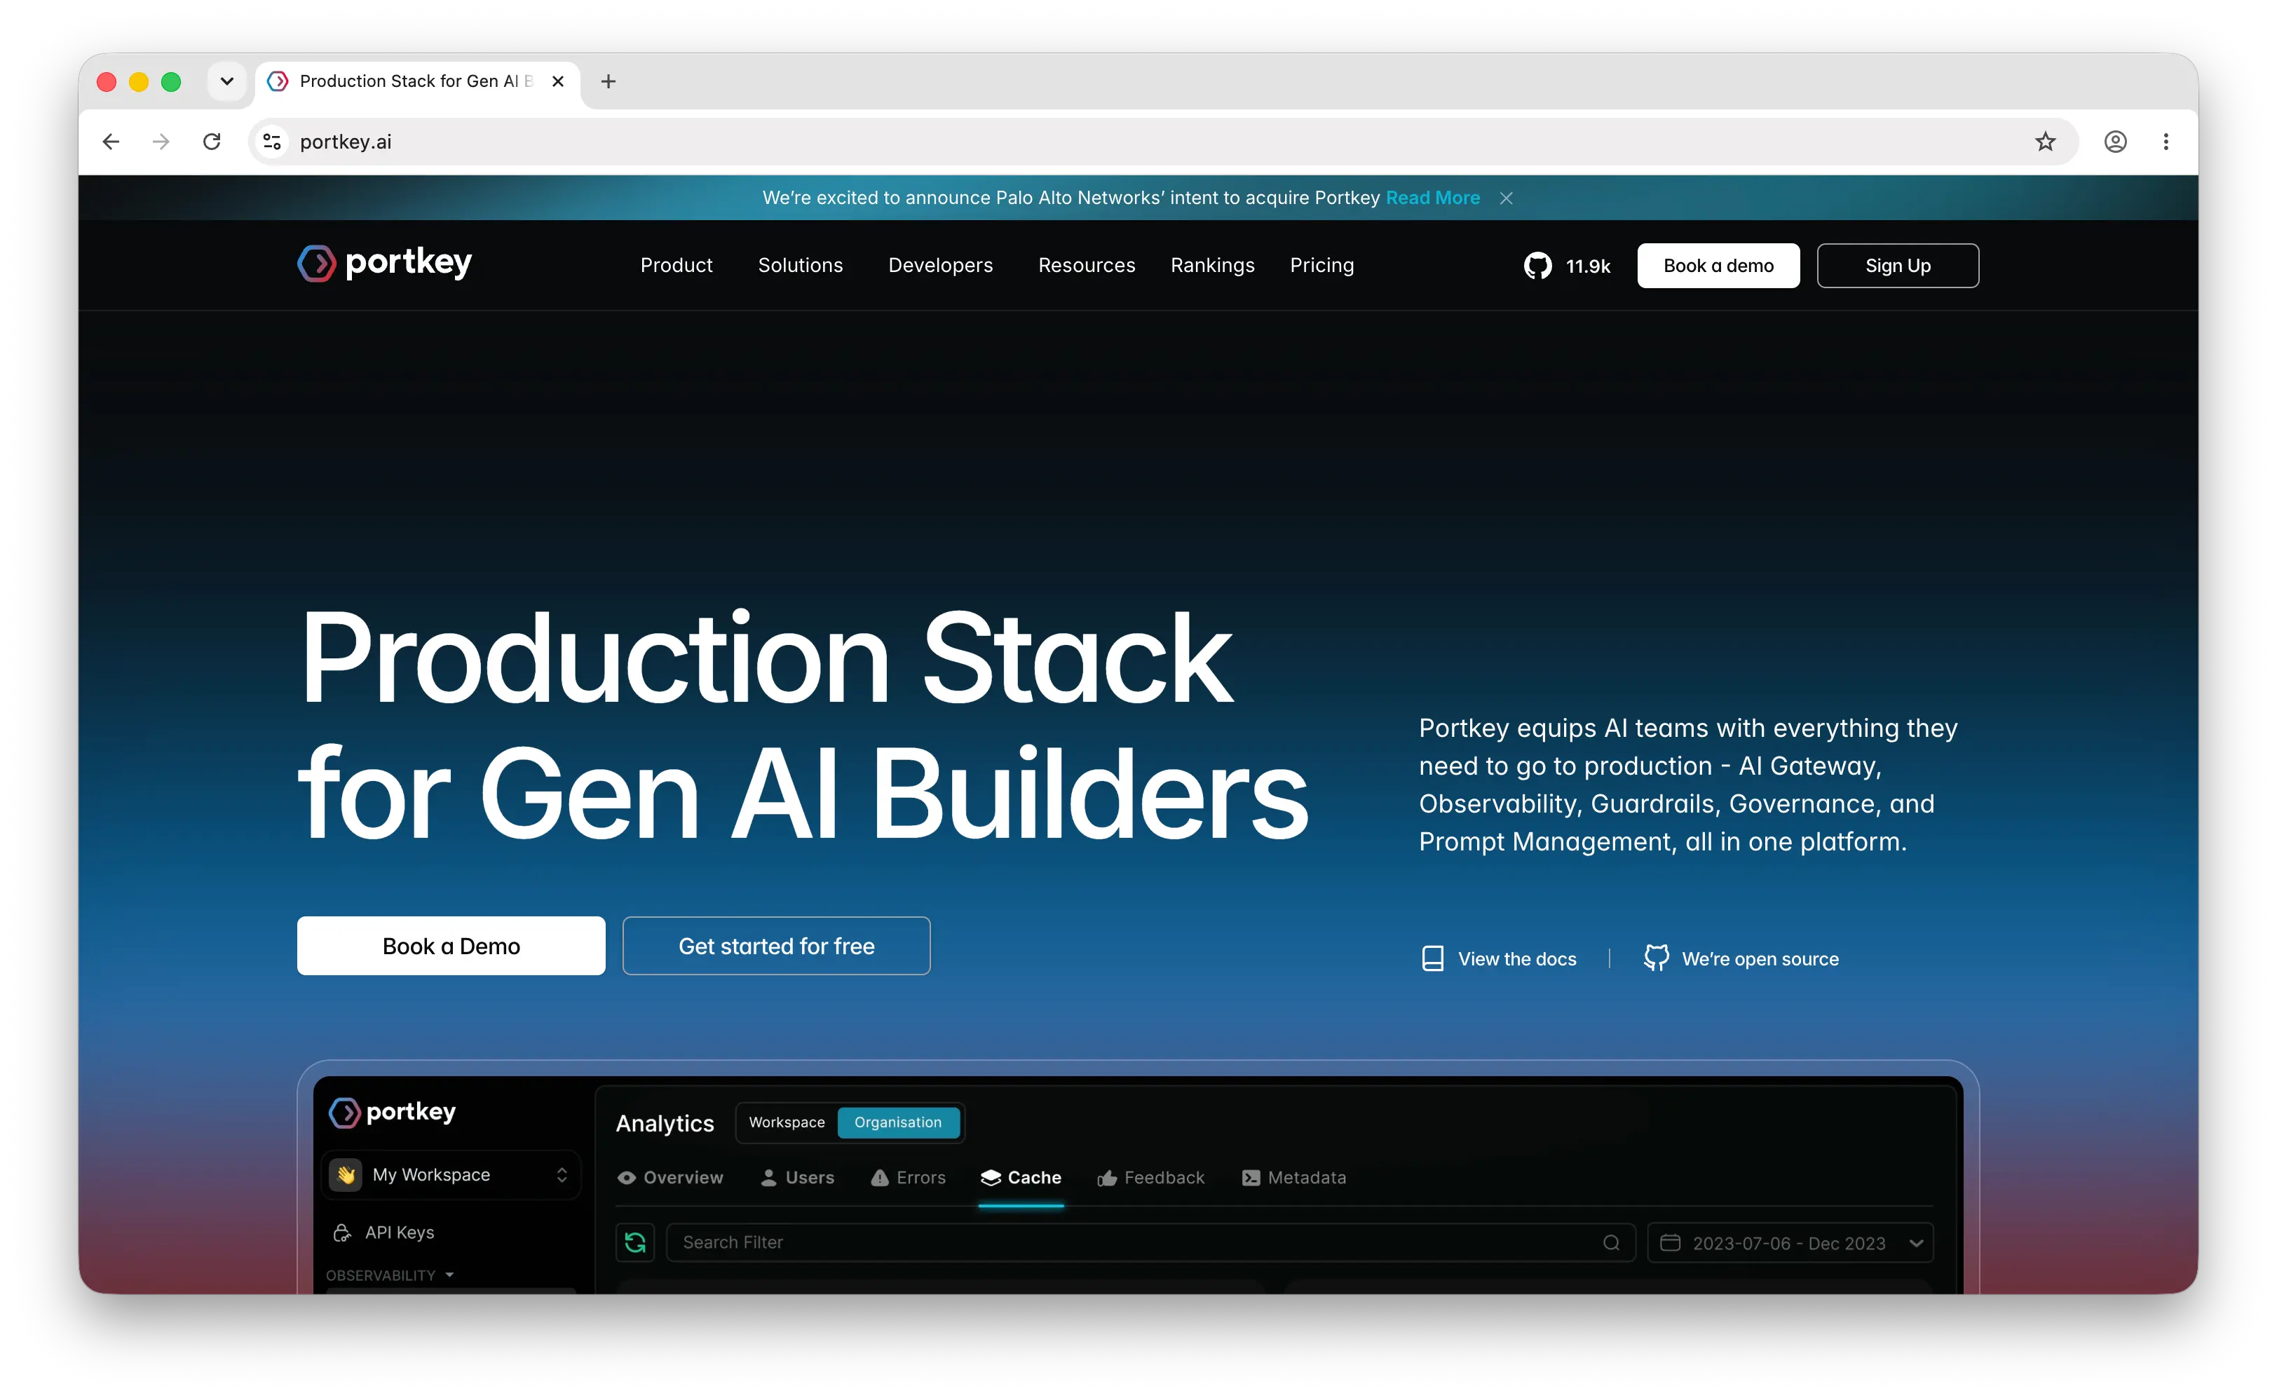This screenshot has width=2277, height=1398.
Task: Open the Resources menu
Action: pyautogui.click(x=1086, y=266)
